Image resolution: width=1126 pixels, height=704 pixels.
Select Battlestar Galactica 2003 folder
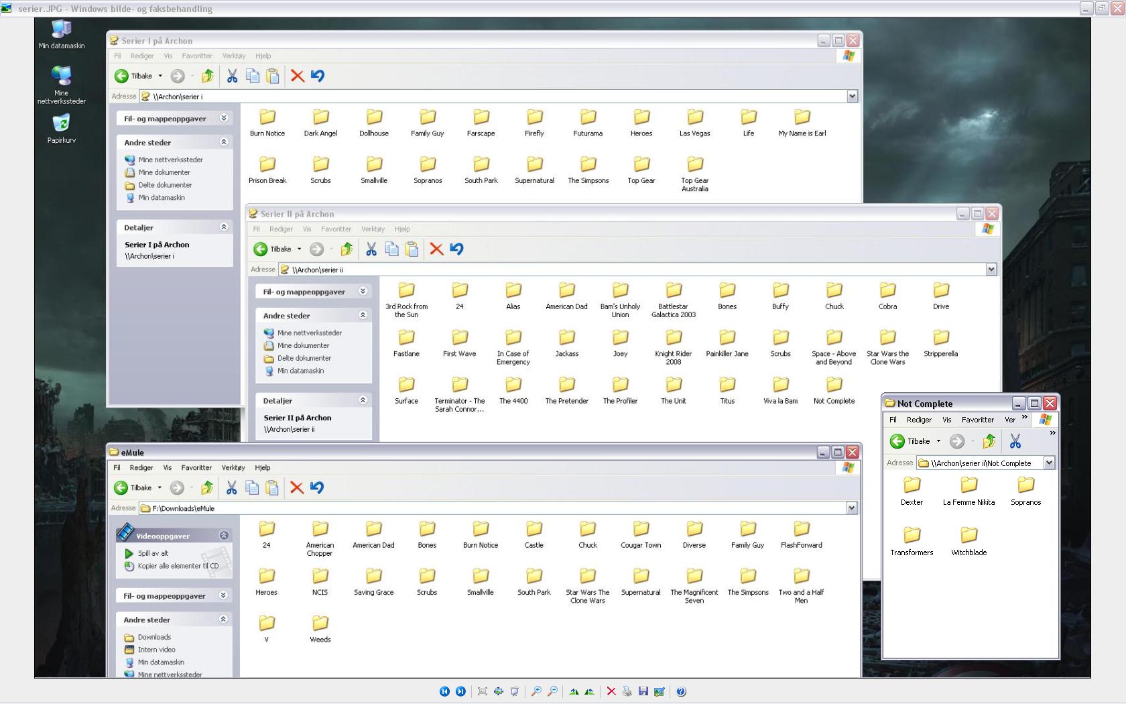[674, 300]
